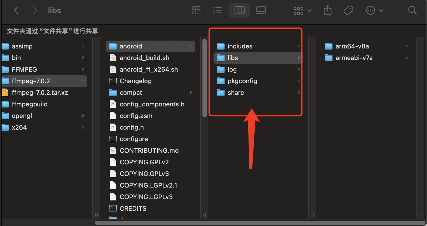Select the CREDITS file
Screen dimensions: 427x226
tap(150, 209)
